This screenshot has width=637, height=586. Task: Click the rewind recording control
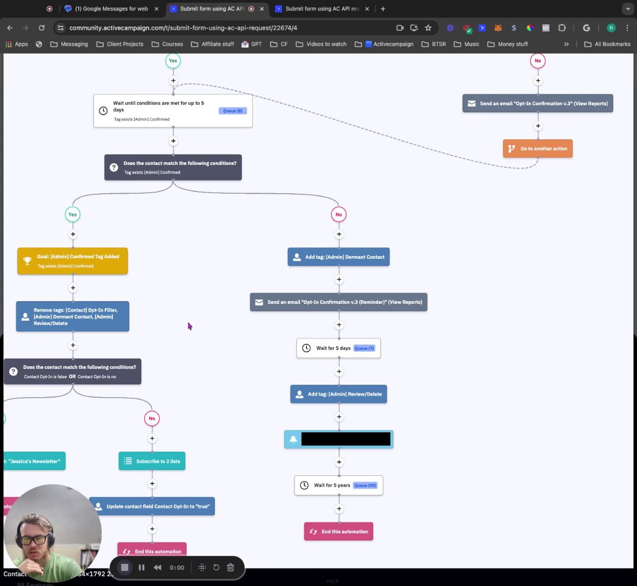click(157, 568)
